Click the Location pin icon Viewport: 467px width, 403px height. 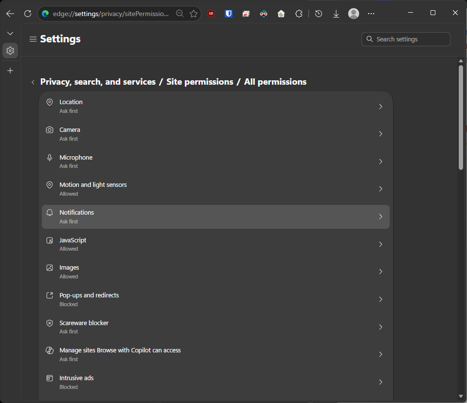[x=50, y=102]
